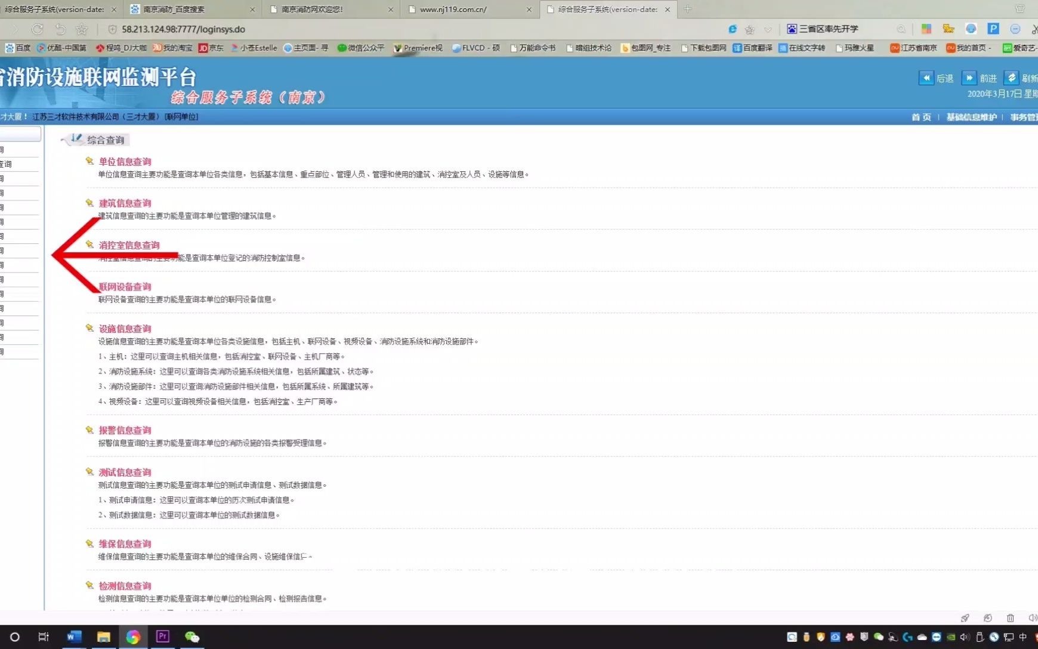The width and height of the screenshot is (1038, 649).
Task: Switch to the www.nj119.com.cn tab
Action: point(469,10)
